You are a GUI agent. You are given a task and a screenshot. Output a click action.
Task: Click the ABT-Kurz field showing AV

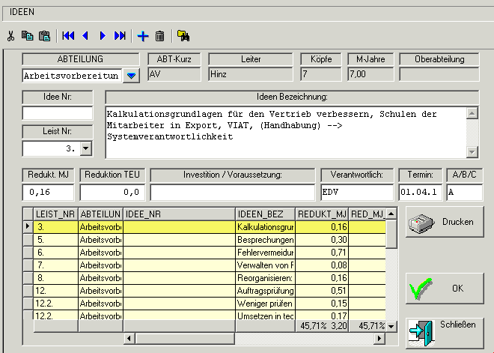tap(174, 74)
